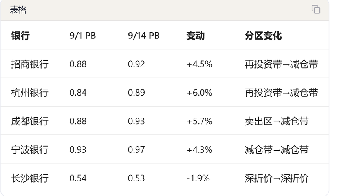This screenshot has width=339, height=196.
Task: Select the 9/1 PB column header
Action: [82, 36]
